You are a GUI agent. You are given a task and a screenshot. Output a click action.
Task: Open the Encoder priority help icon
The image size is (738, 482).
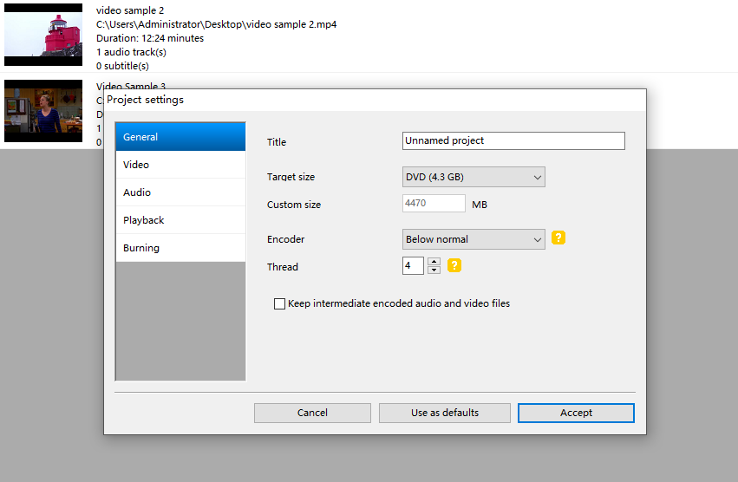[558, 238]
